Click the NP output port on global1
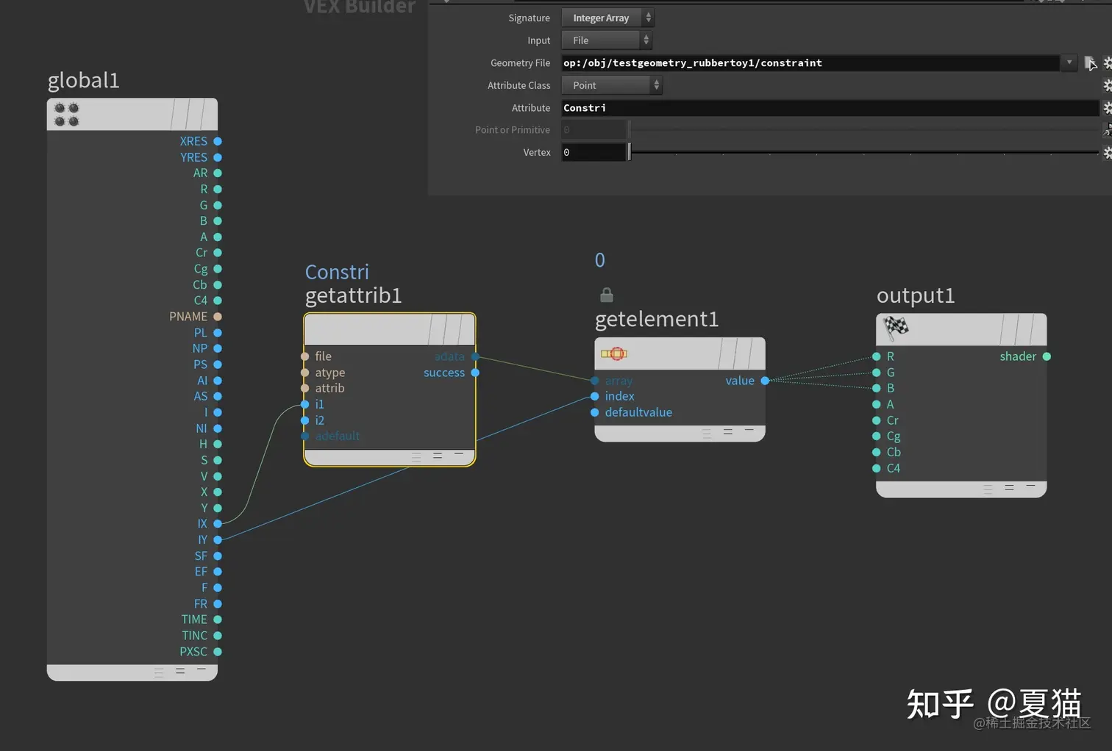The height and width of the screenshot is (751, 1112). click(x=218, y=348)
